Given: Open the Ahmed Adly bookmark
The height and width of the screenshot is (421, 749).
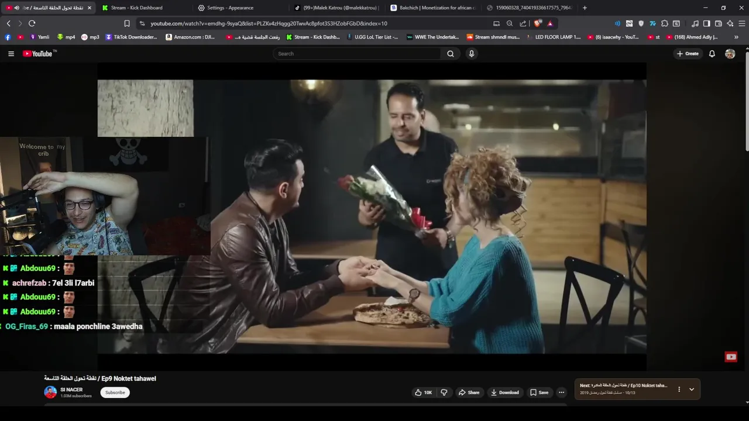Looking at the screenshot, I should click(692, 37).
